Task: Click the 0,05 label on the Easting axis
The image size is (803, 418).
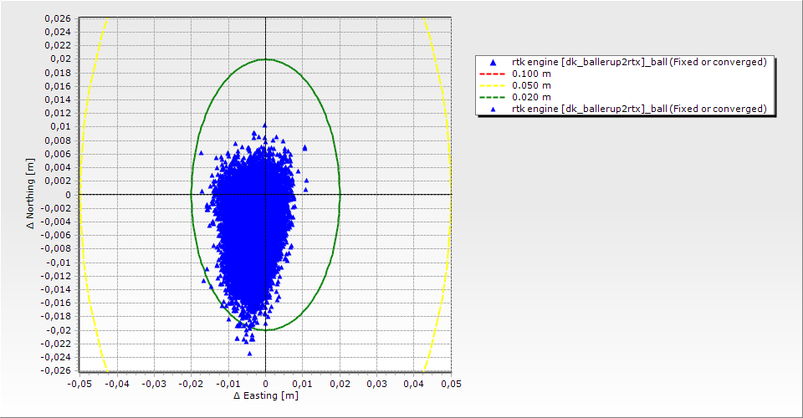Action: 451,384
